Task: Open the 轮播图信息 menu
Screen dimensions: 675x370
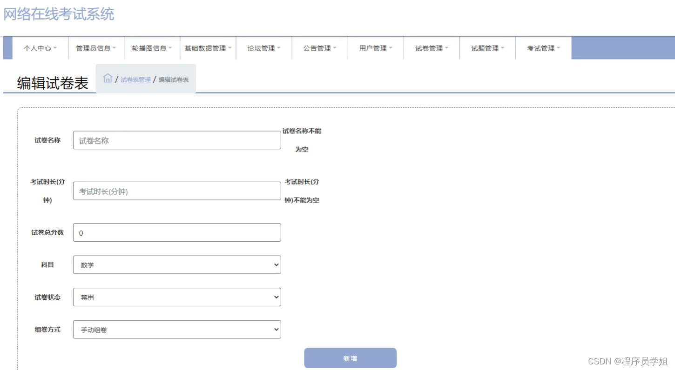Action: coord(152,48)
